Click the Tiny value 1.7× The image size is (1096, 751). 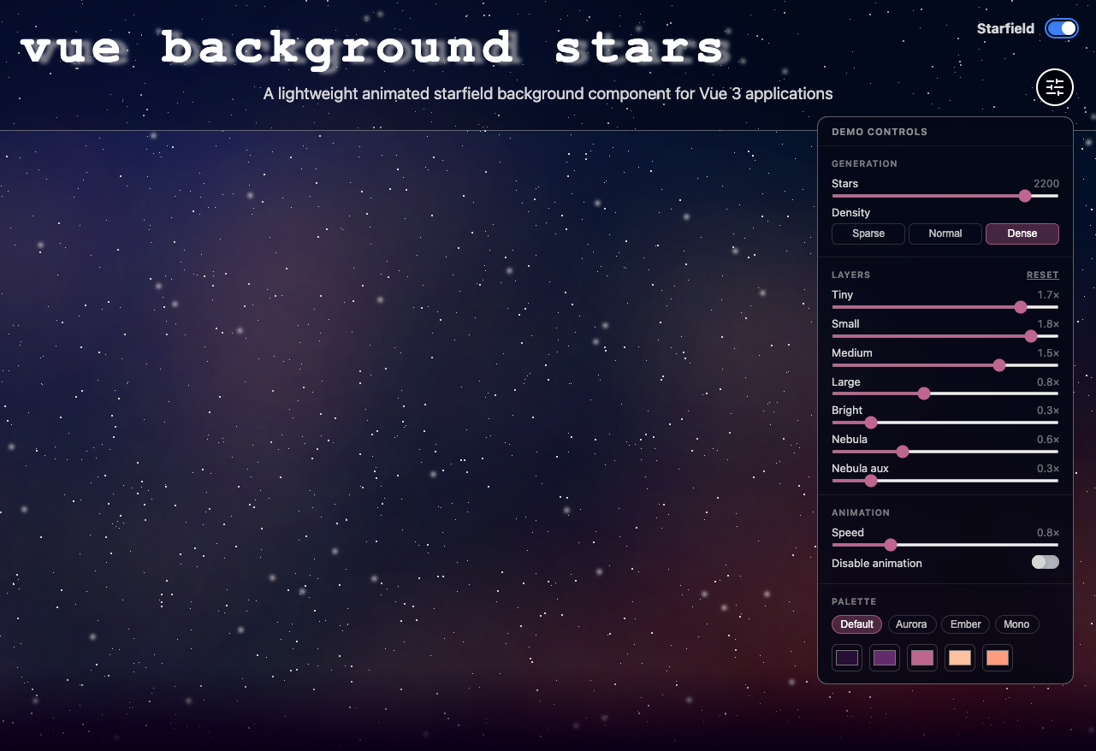[x=1048, y=295]
